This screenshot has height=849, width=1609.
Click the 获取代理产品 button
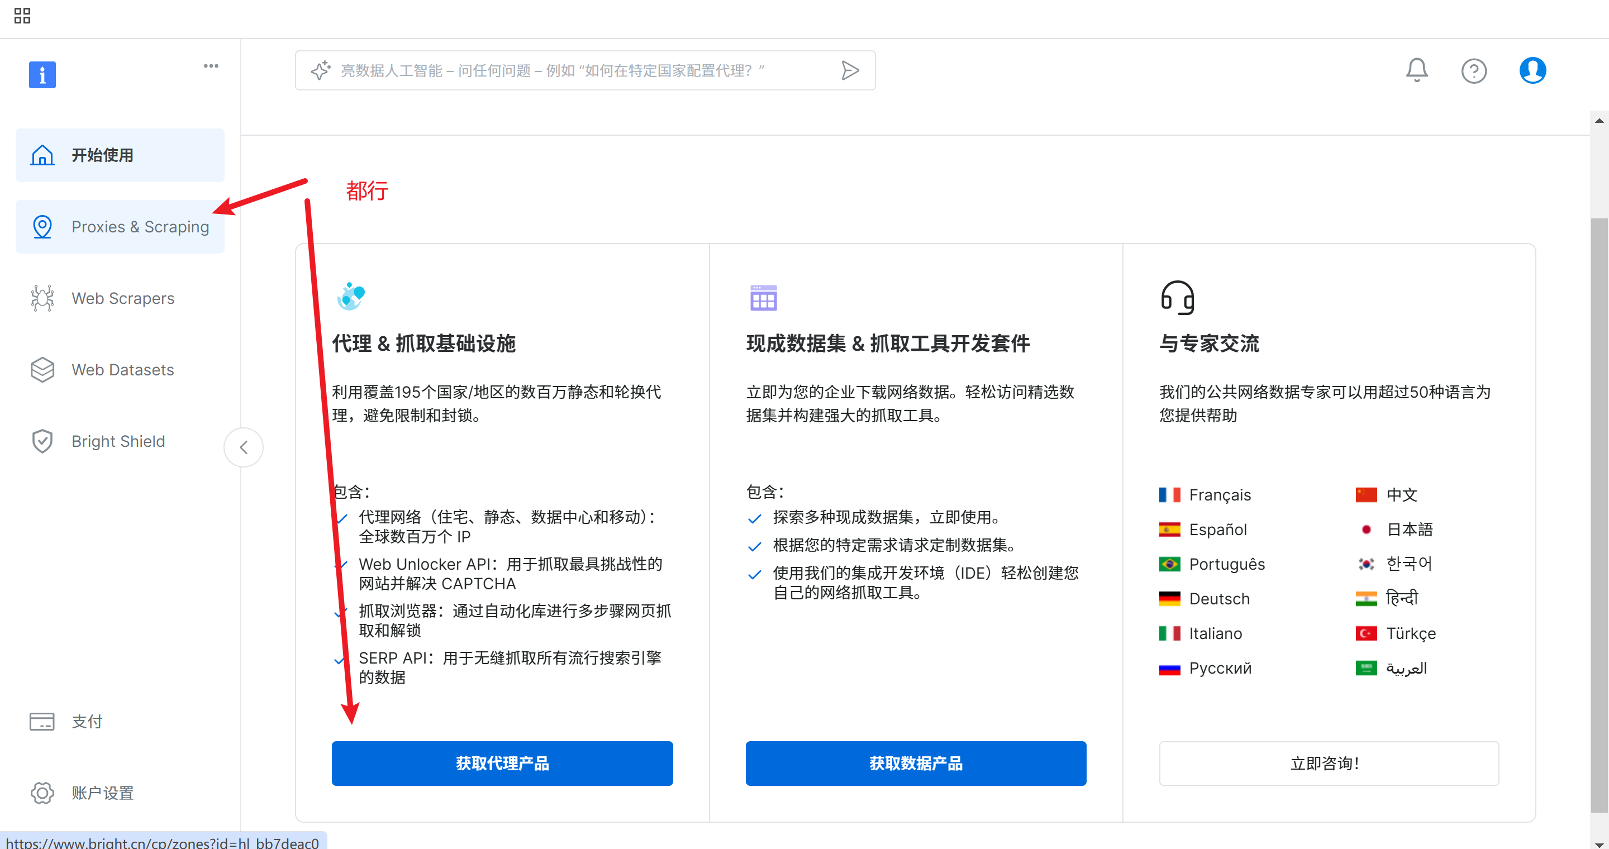(502, 763)
